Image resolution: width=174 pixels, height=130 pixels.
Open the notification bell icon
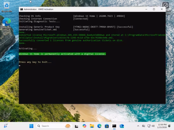pos(169,126)
